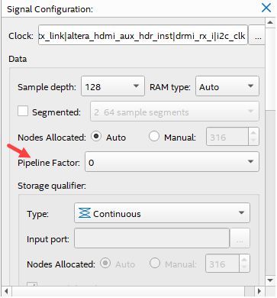Click the Input port browse button
This screenshot has width=277, height=298.
pyautogui.click(x=240, y=238)
